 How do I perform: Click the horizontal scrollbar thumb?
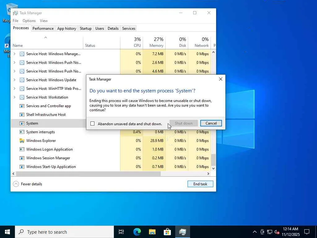[88, 174]
